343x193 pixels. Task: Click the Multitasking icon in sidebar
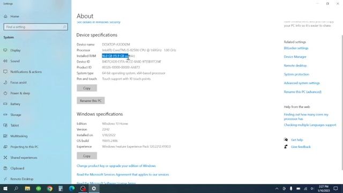pos(5,136)
